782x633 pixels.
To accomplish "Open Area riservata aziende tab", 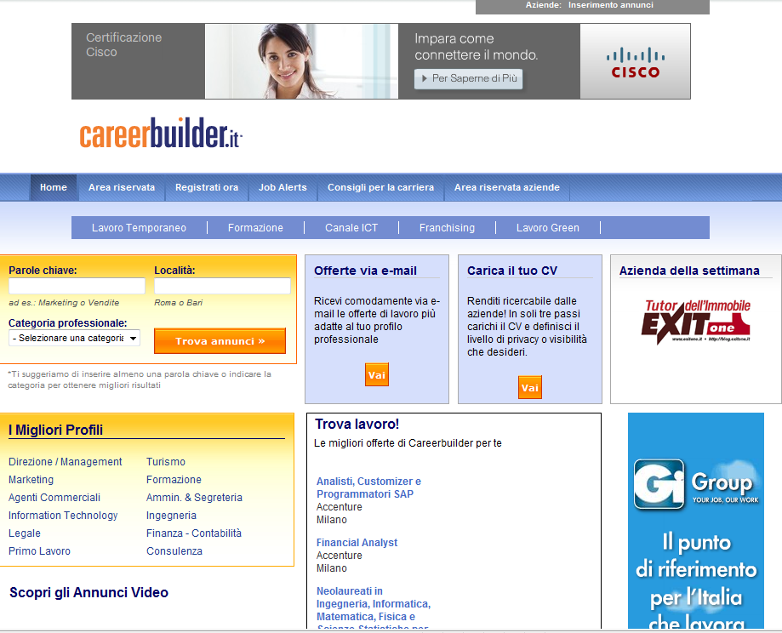I will 506,187.
